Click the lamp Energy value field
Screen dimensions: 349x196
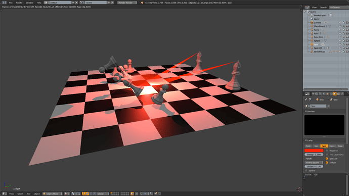314,155
